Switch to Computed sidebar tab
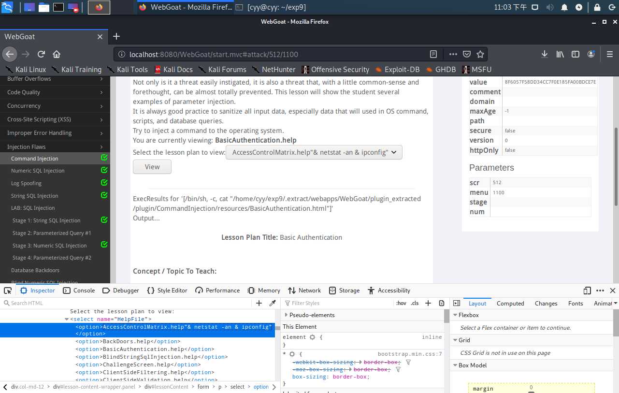The height and width of the screenshot is (393, 619). [x=510, y=304]
